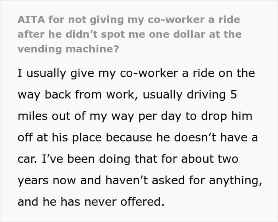Click the number "5" after "usually driving"
The height and width of the screenshot is (222, 278).
coord(245,95)
